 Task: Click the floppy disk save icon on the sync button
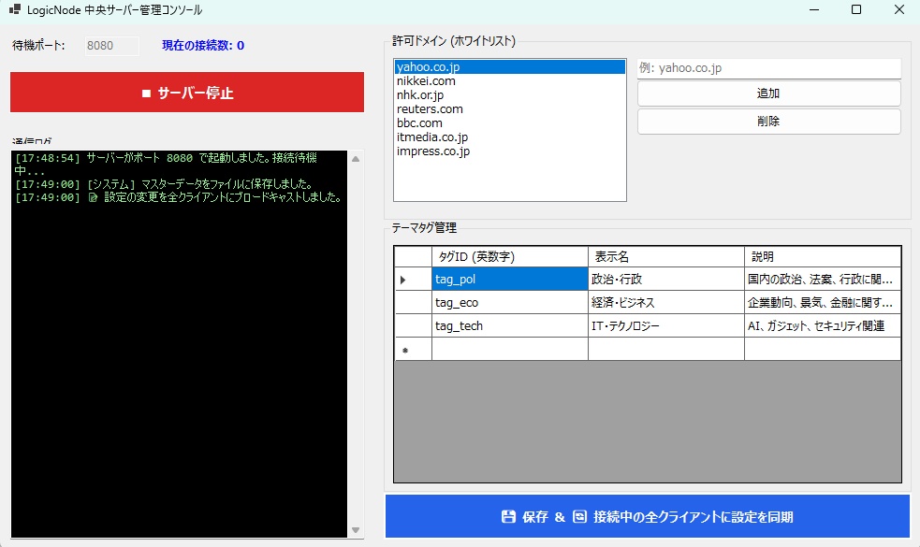pos(508,515)
